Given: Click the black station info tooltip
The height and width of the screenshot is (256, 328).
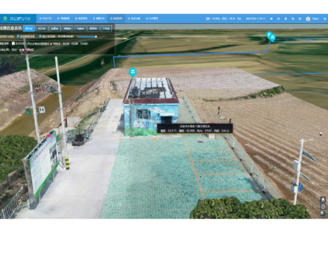Looking at the screenshot, I should [x=195, y=128].
